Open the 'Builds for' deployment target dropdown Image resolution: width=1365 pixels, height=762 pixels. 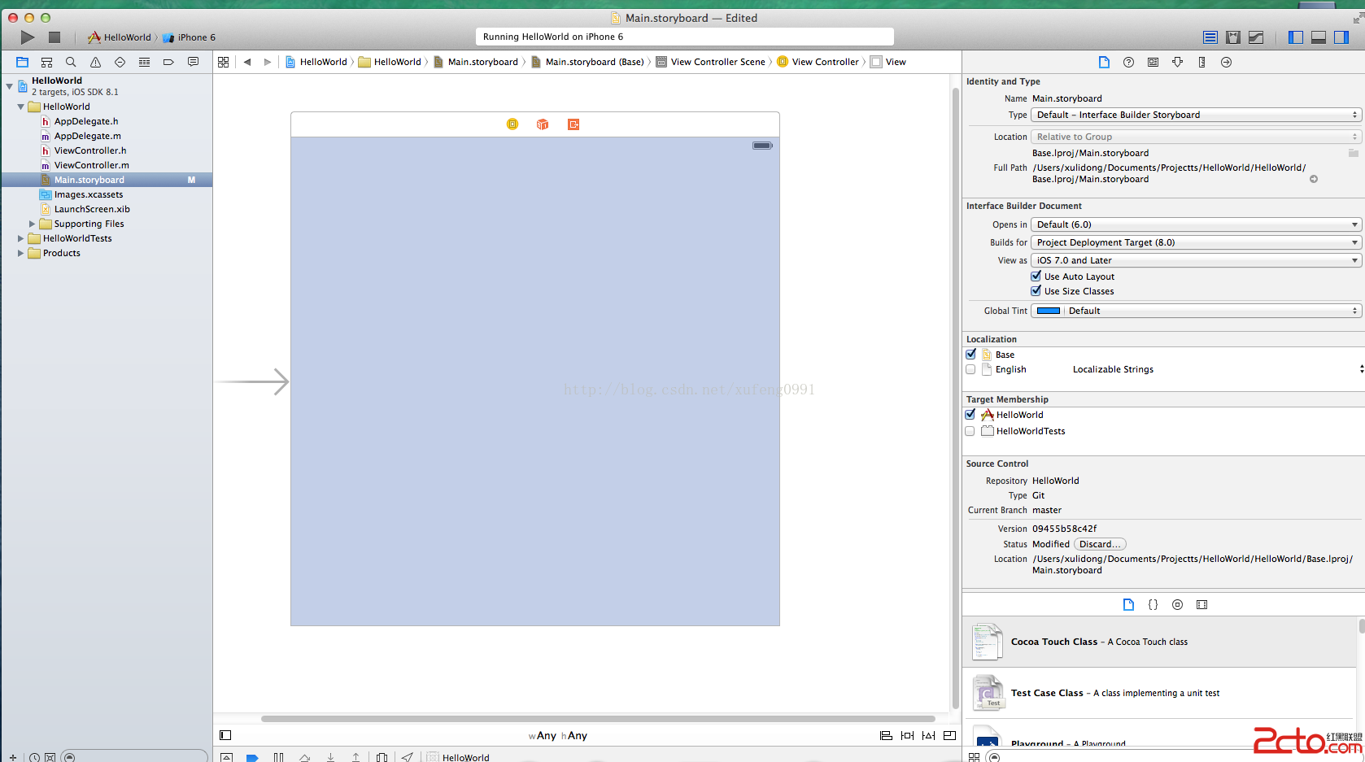pos(1195,242)
